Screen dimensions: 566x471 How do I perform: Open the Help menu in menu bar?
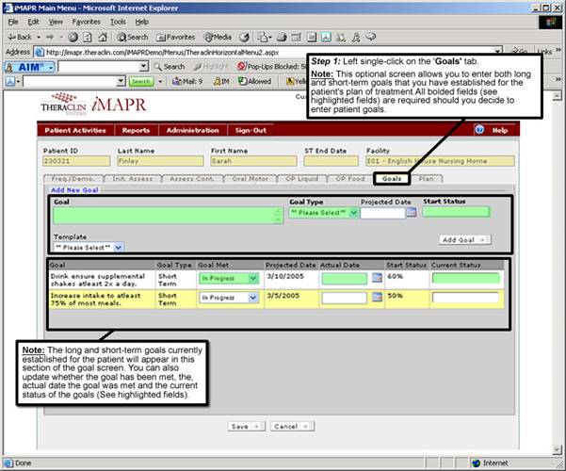coord(142,22)
